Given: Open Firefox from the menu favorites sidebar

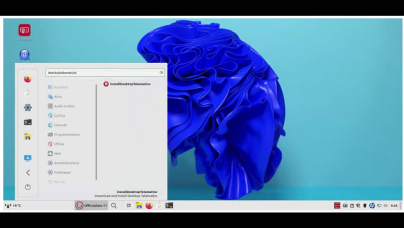Looking at the screenshot, I should [x=28, y=79].
